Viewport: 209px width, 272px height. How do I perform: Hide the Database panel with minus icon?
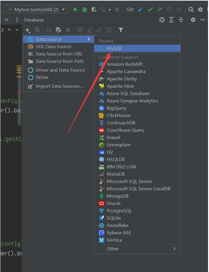click(x=202, y=20)
